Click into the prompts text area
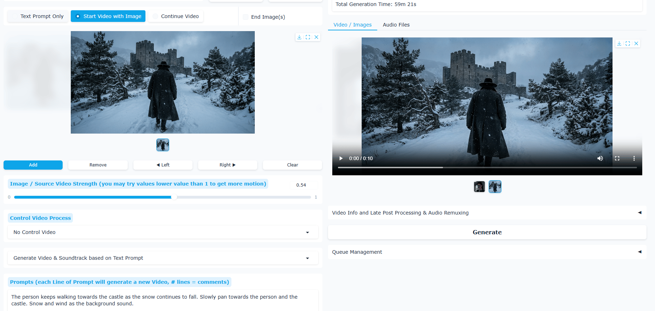Viewport: 655px width, 311px height. 163,300
